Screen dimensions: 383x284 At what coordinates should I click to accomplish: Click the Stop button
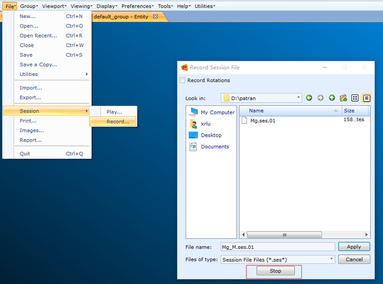pyautogui.click(x=275, y=271)
